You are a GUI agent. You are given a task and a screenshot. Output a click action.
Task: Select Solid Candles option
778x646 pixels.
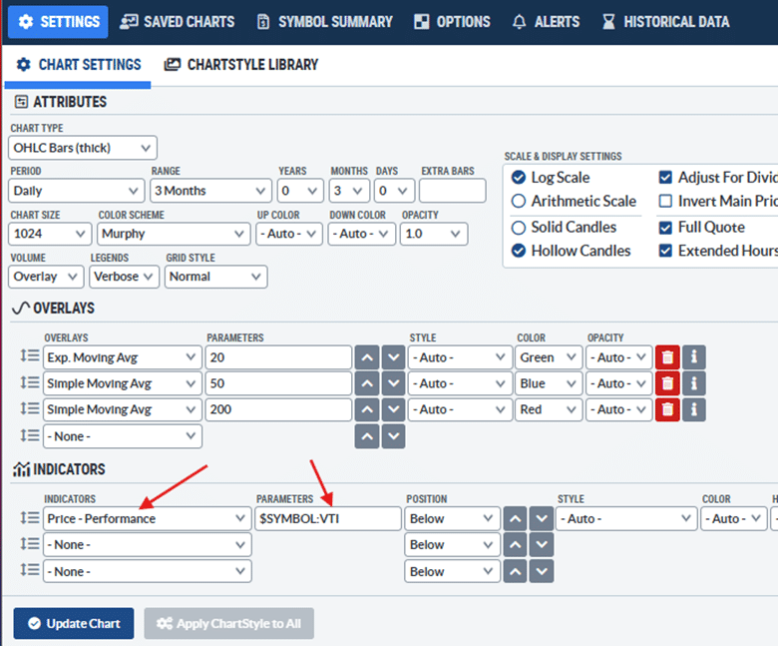[518, 227]
